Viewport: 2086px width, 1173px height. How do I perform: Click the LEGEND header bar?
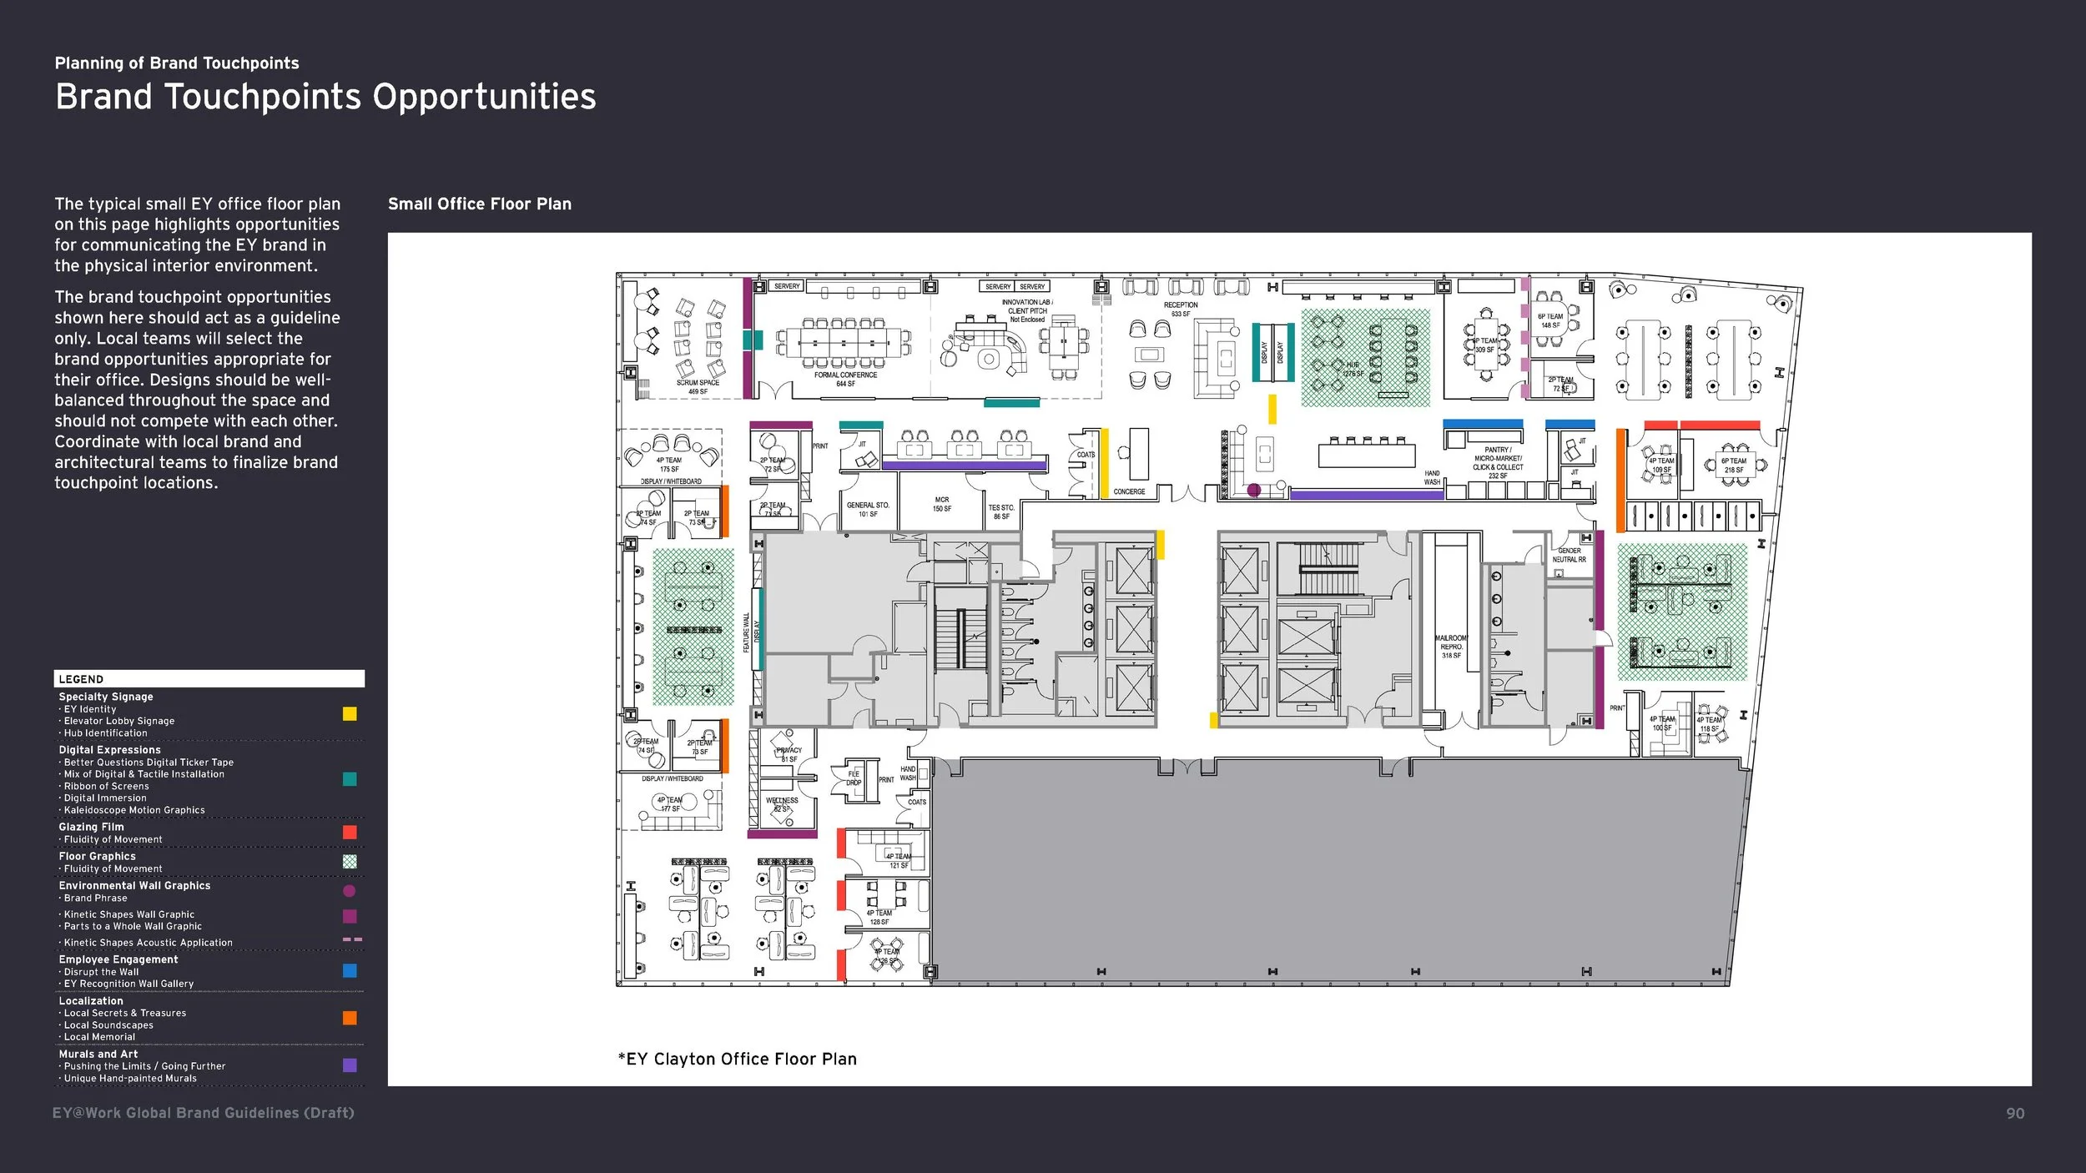(x=209, y=678)
